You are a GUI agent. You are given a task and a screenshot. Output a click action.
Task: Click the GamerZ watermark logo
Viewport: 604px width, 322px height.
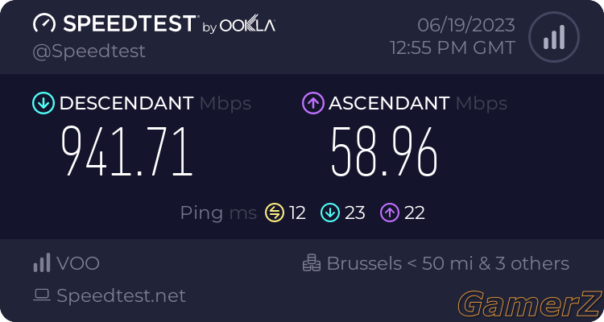531,303
